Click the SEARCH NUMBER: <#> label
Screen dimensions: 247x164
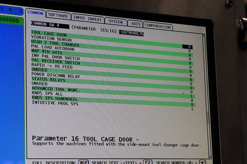174,162
